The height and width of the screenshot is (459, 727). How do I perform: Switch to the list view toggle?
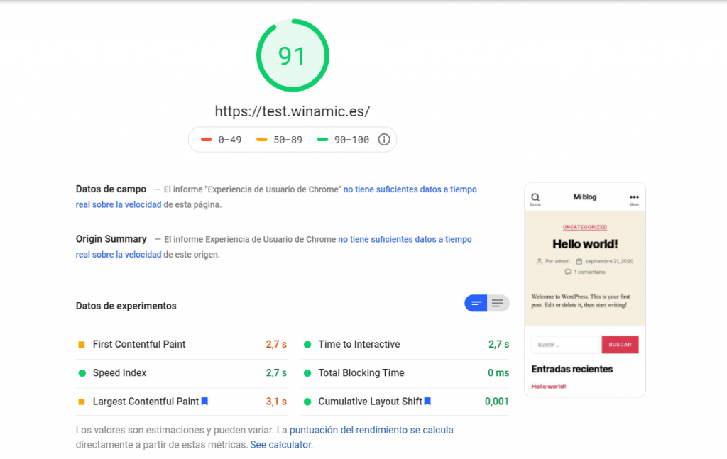497,303
